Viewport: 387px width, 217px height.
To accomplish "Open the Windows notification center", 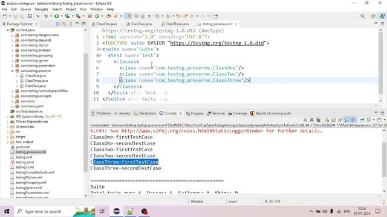I will point(377,212).
